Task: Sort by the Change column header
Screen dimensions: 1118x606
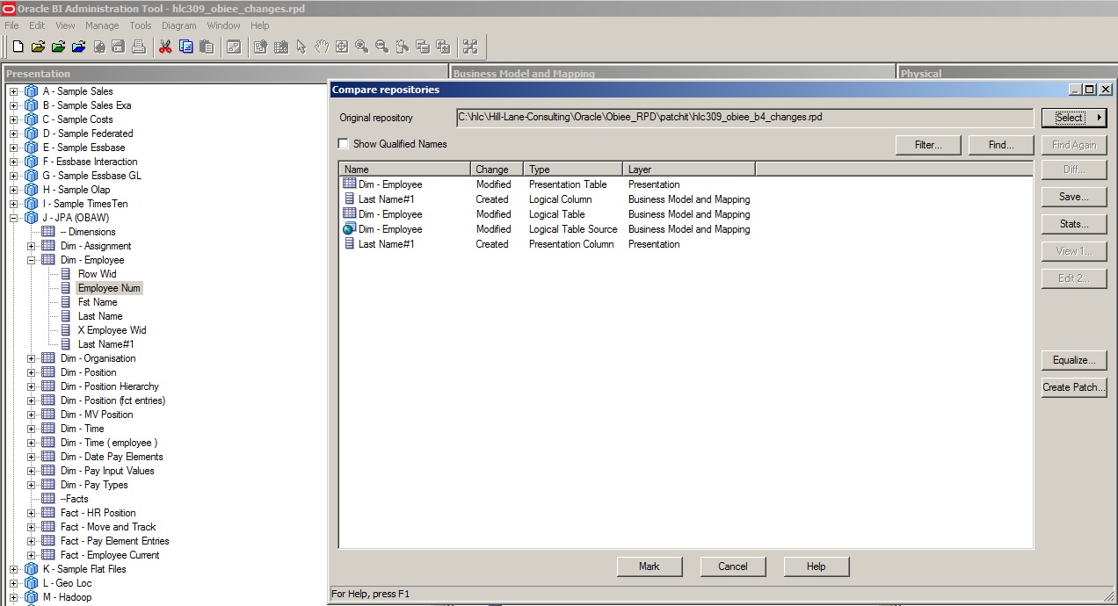Action: point(497,170)
